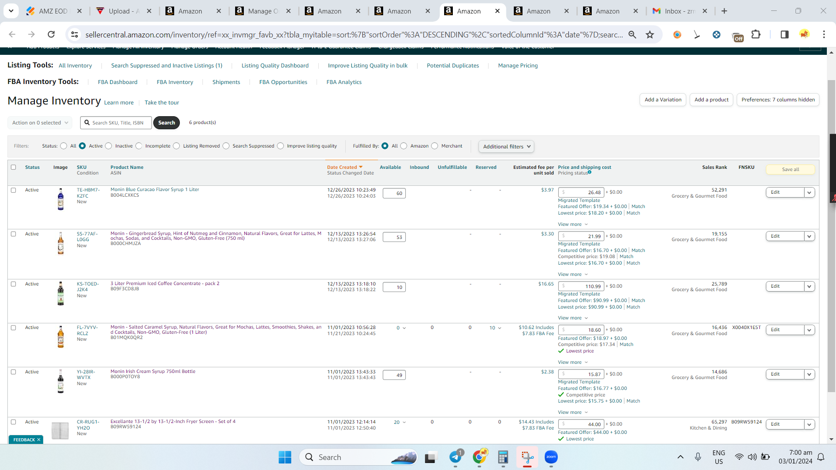Click the Windows Start icon
The image size is (836, 470).
click(x=285, y=457)
